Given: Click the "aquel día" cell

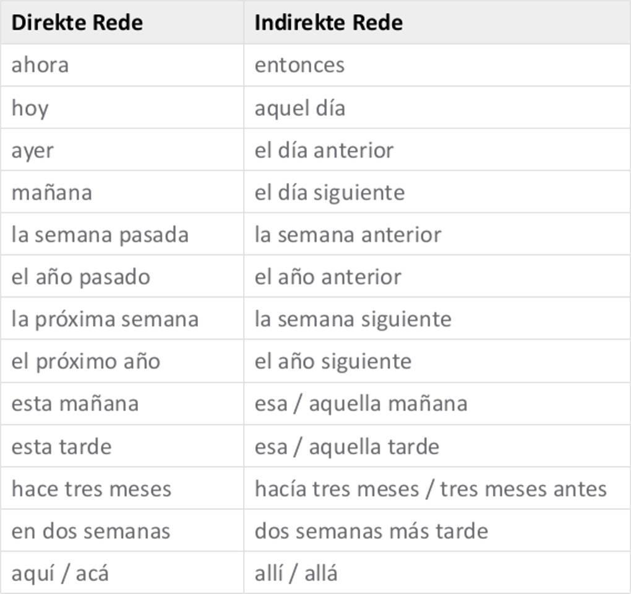Looking at the screenshot, I should click(300, 108).
